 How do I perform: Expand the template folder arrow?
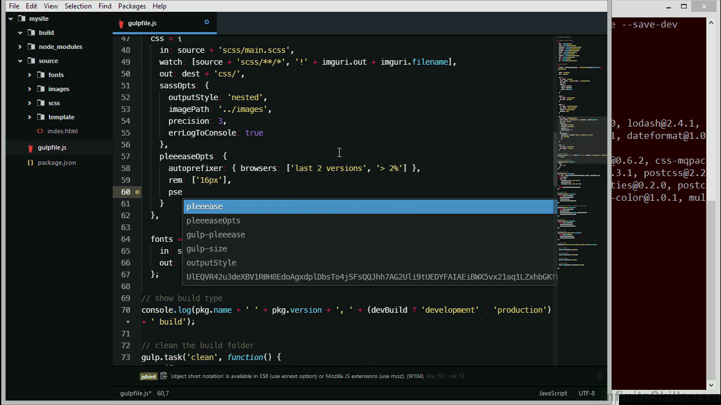click(30, 117)
